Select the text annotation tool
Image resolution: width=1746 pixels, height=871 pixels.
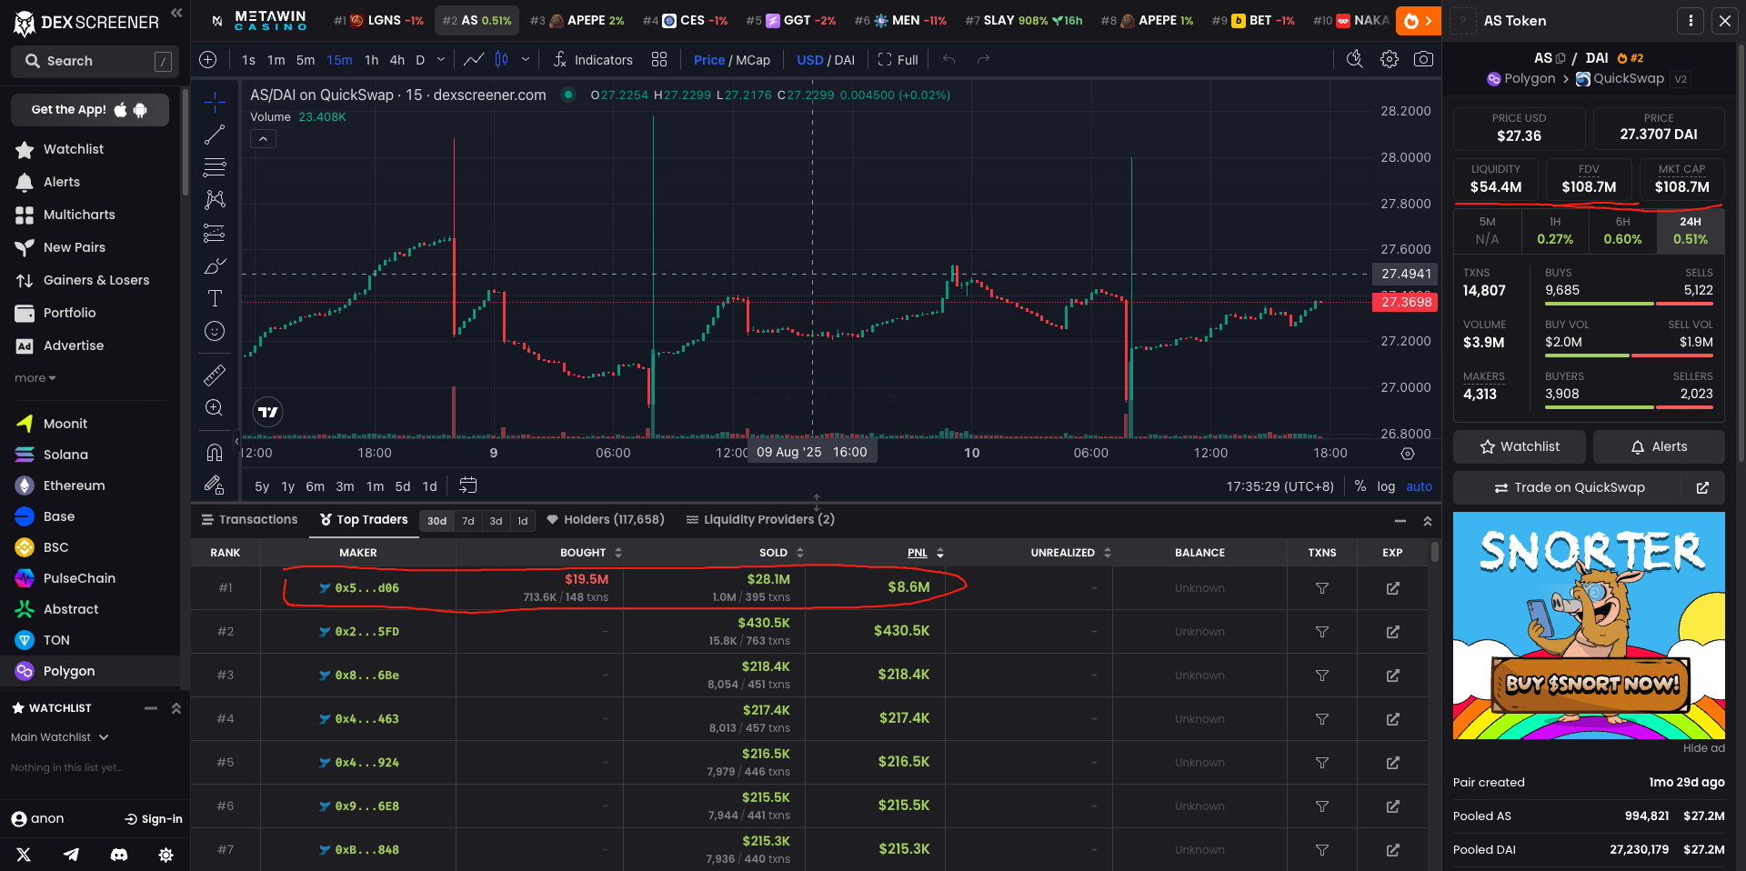[x=215, y=298]
